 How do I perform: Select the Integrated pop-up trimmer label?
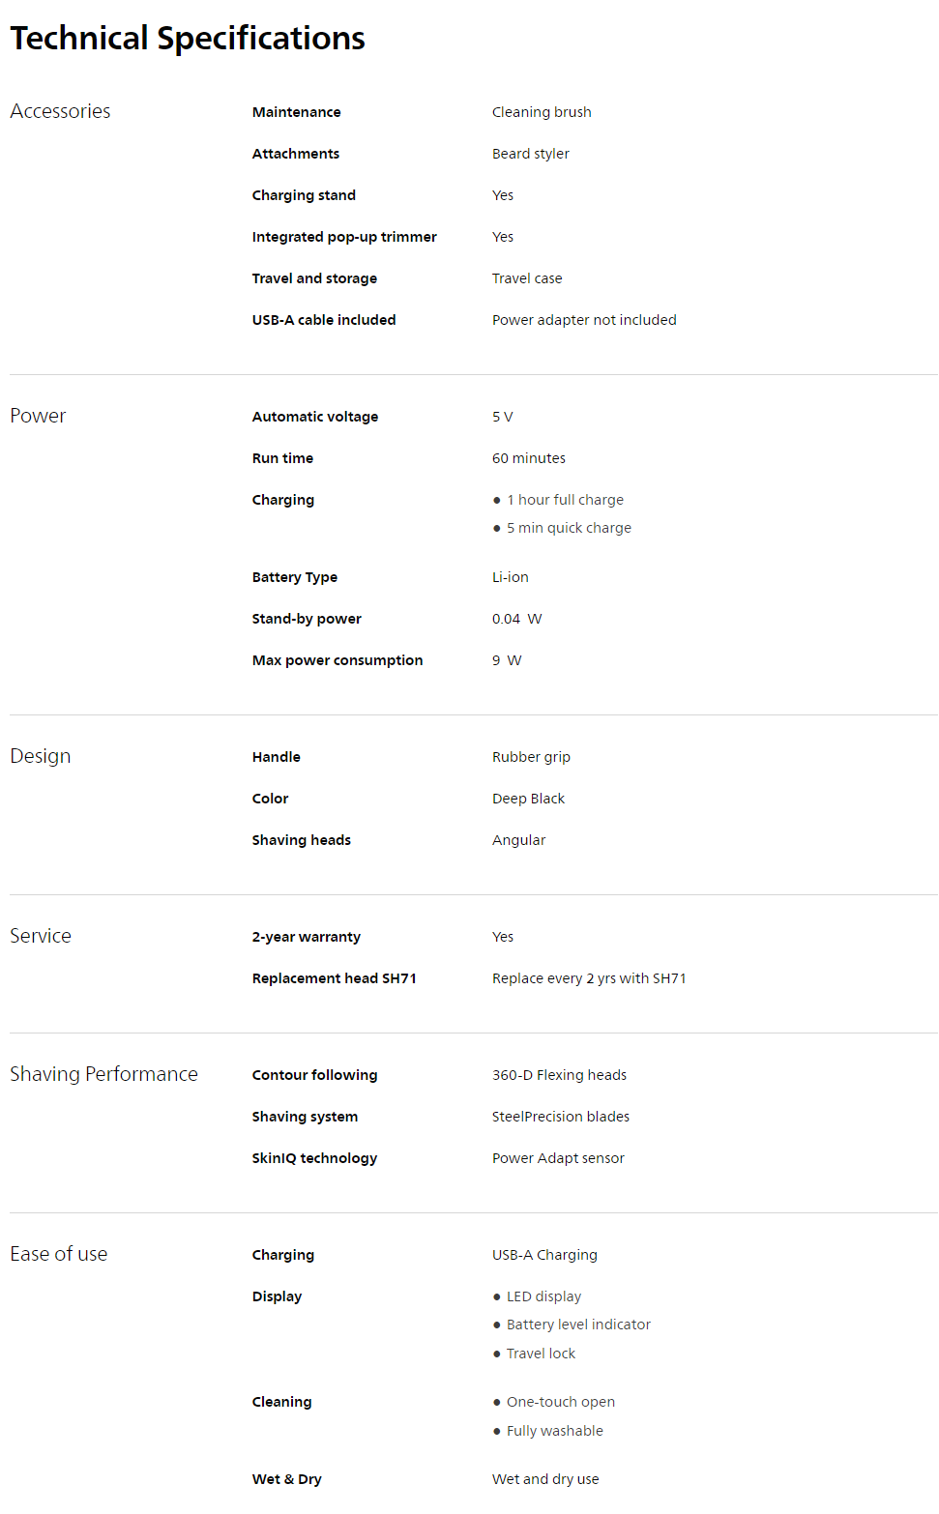click(x=344, y=237)
